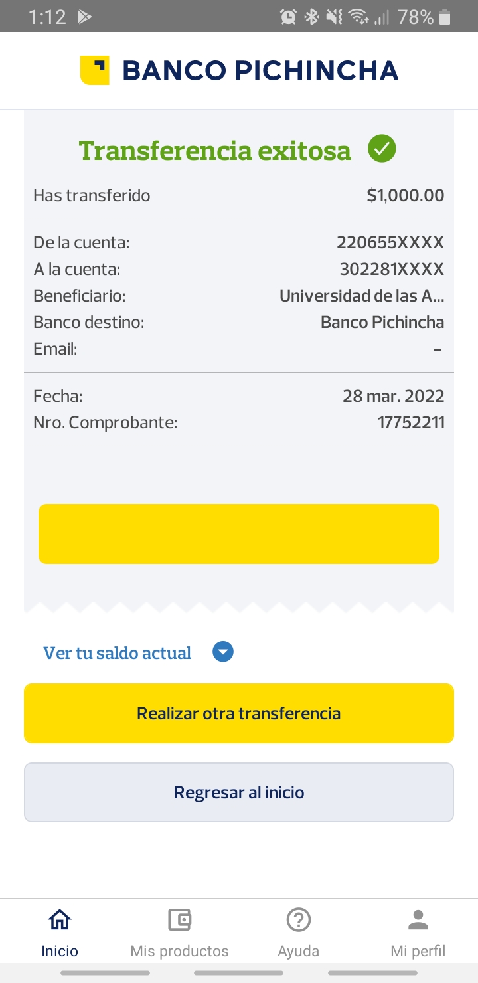The height and width of the screenshot is (983, 478).
Task: Tap the green success checkmark icon
Action: click(382, 149)
